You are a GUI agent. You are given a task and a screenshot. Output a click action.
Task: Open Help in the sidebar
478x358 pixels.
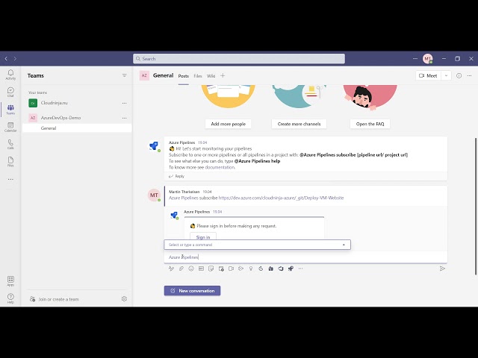coord(10,298)
